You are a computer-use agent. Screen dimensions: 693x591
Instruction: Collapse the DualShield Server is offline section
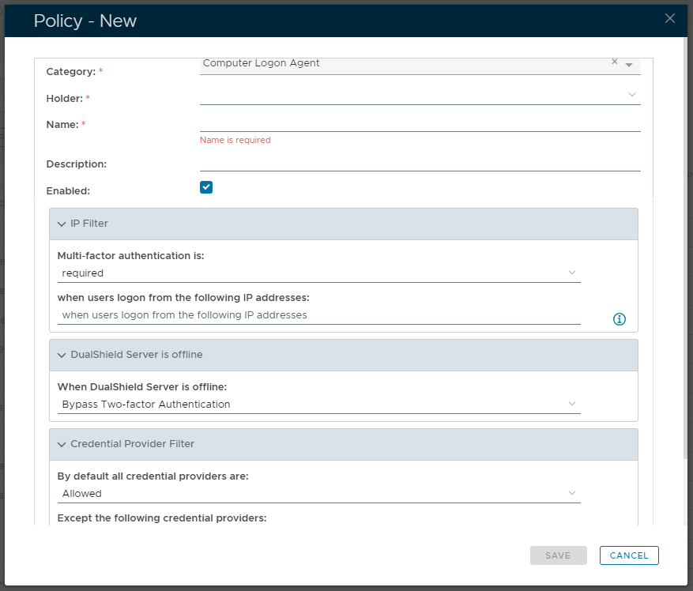coord(62,355)
